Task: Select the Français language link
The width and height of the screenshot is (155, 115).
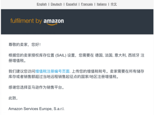Action: click(87, 4)
